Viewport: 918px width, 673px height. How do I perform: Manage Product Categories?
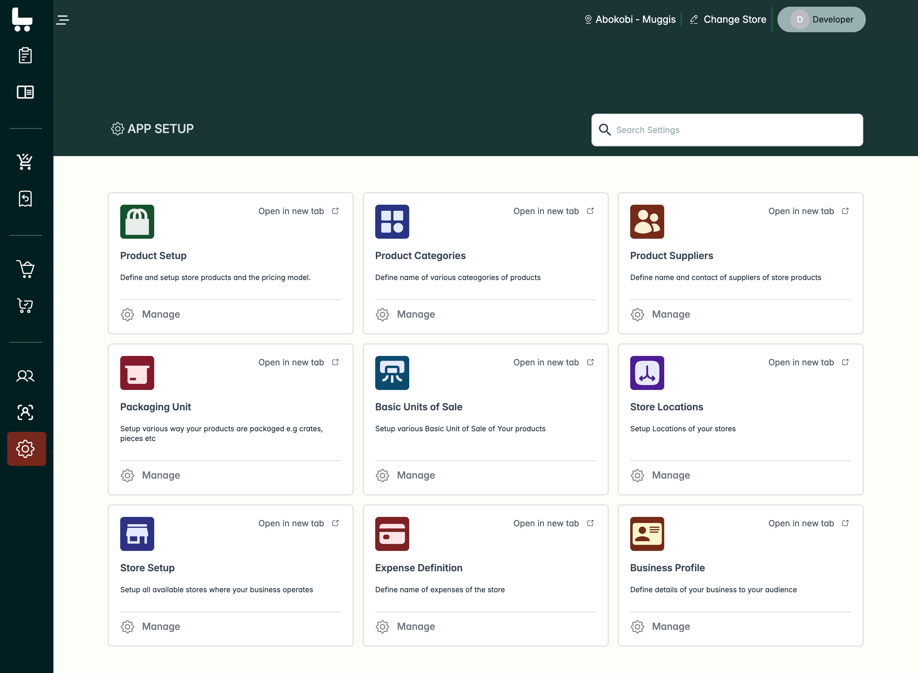405,314
